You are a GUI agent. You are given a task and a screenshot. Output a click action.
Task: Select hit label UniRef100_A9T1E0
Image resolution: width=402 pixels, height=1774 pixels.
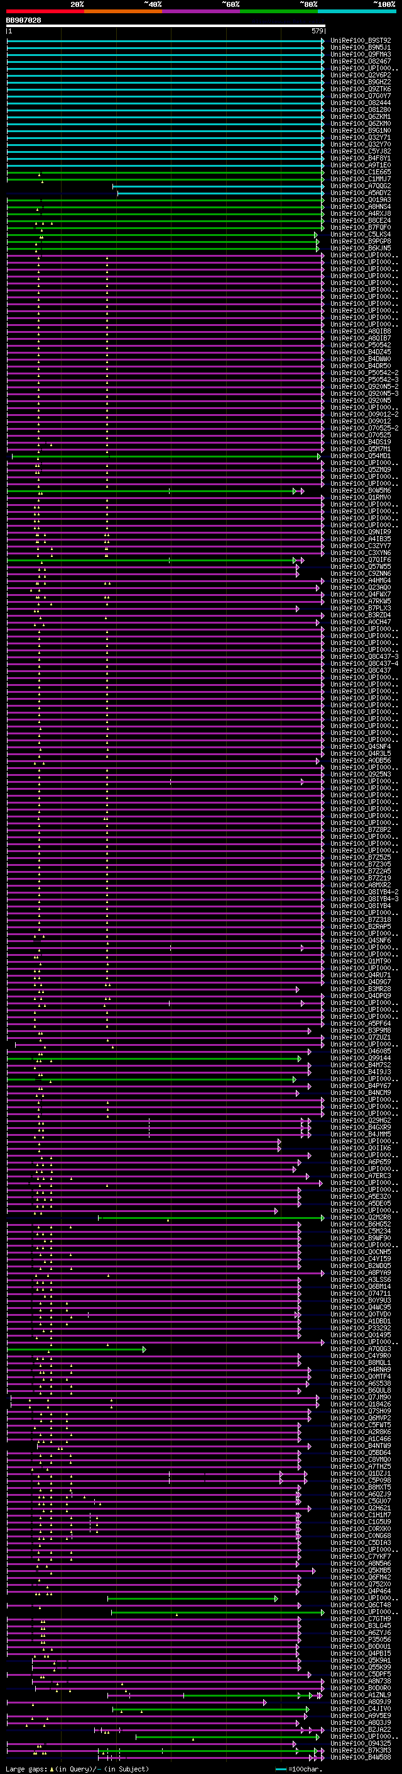pos(361,166)
